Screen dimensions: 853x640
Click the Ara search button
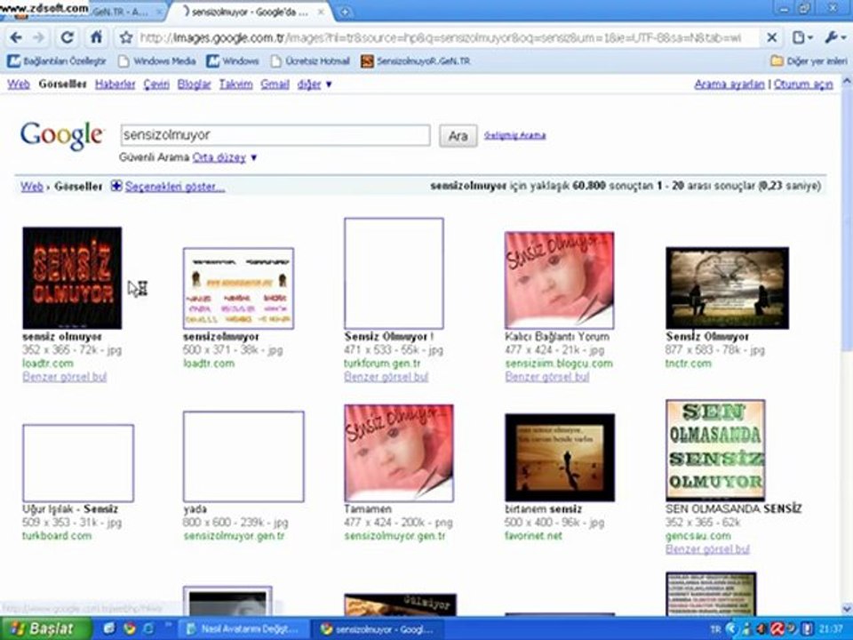tap(458, 135)
